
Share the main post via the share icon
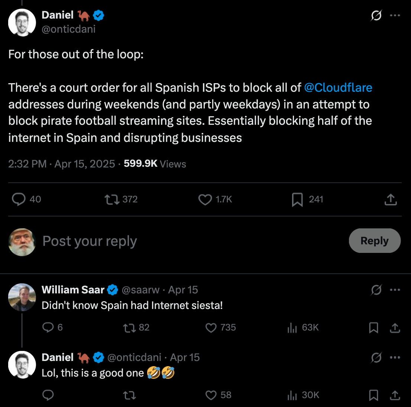391,199
